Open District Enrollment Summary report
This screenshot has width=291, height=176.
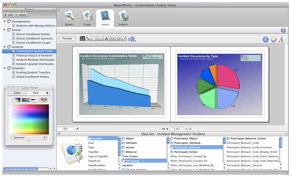pos(33,39)
